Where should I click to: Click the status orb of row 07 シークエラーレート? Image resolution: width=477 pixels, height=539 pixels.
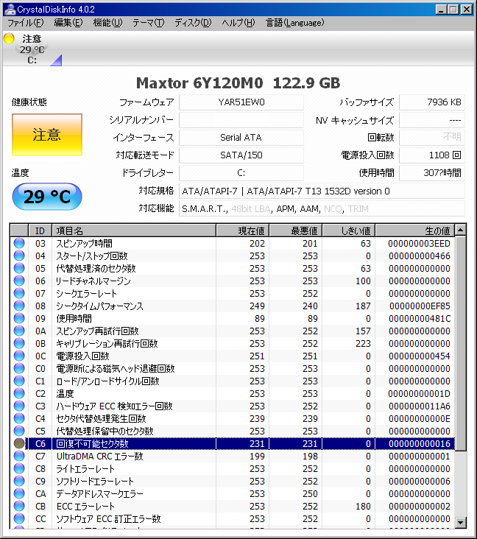[x=19, y=293]
